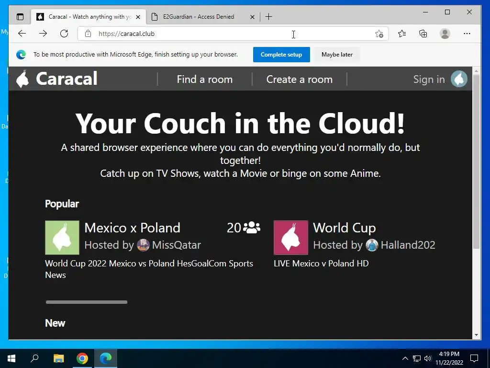This screenshot has width=490, height=368.
Task: Click host name Halland202
Action: (408, 245)
